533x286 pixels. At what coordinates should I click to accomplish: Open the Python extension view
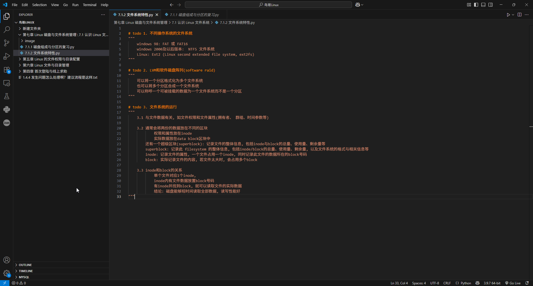click(x=7, y=109)
